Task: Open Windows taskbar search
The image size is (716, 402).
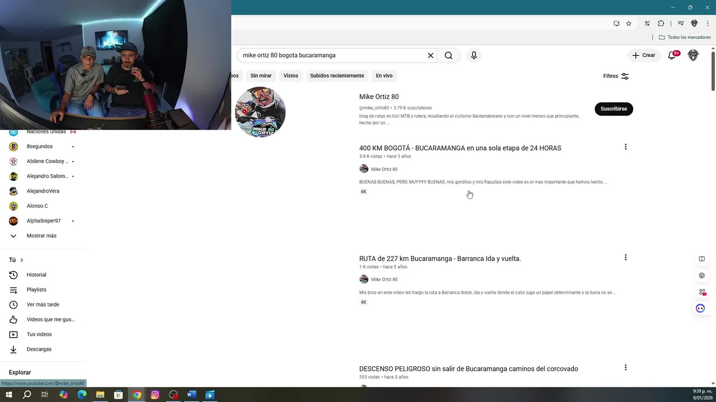Action: click(x=27, y=395)
